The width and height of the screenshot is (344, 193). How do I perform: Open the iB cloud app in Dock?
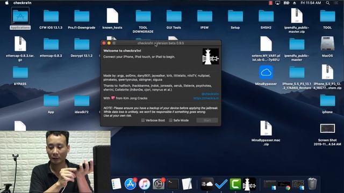click(x=207, y=184)
